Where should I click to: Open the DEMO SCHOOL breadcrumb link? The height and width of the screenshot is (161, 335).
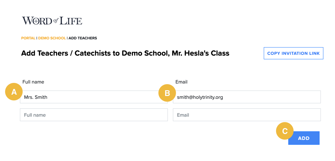tap(52, 38)
